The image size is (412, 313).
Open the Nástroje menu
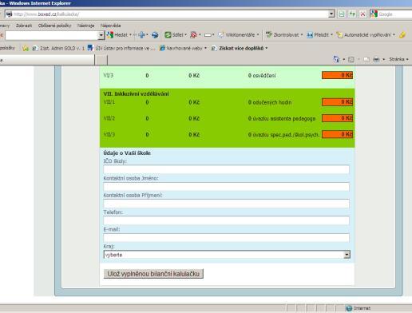(85, 26)
